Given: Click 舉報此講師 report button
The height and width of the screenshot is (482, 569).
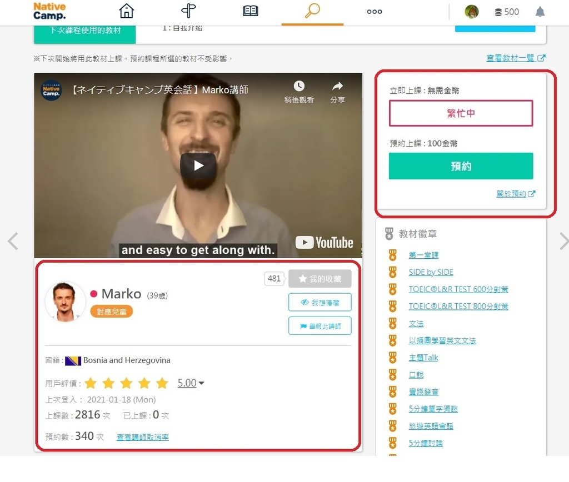Looking at the screenshot, I should (x=320, y=326).
